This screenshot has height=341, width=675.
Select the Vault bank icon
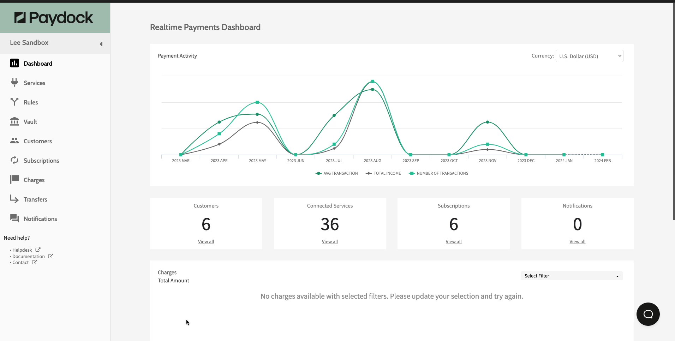(x=14, y=121)
